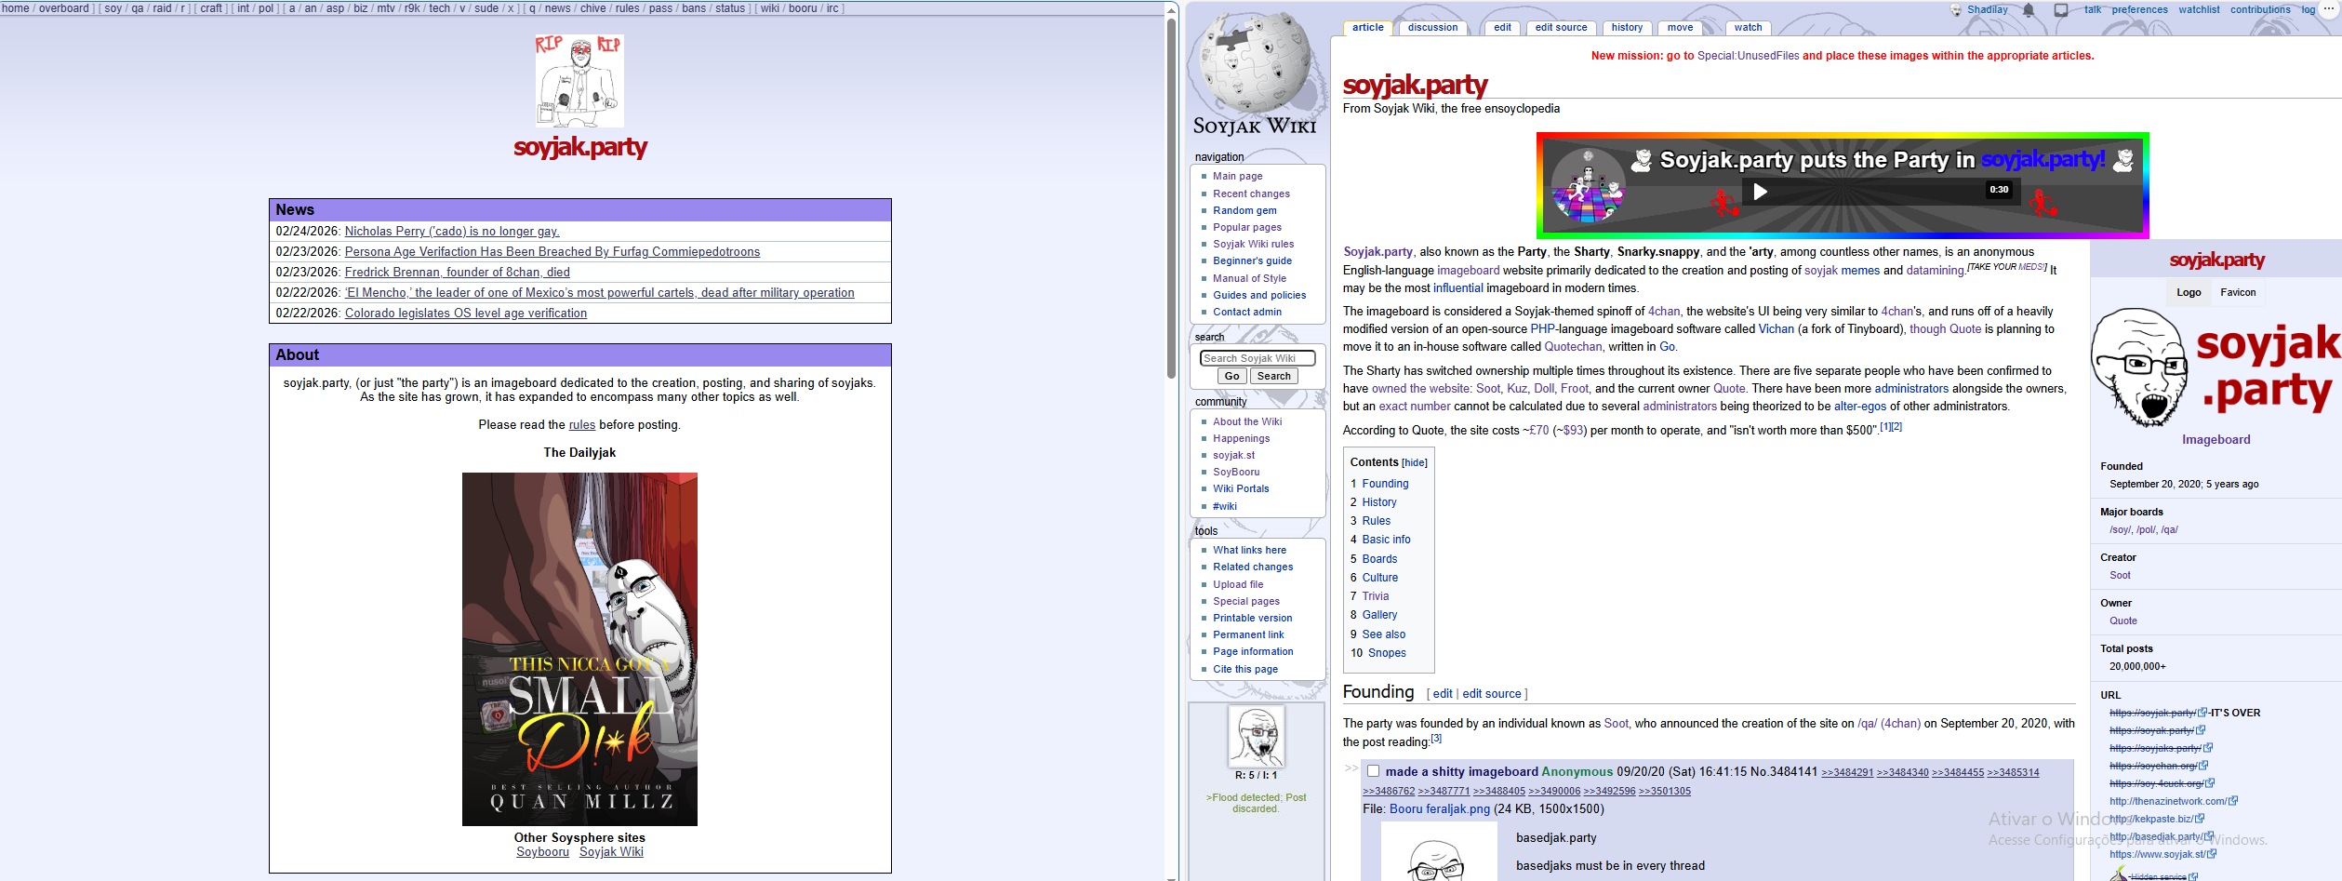The height and width of the screenshot is (881, 2342).
Task: Switch infobox image to Favicon tab
Action: pyautogui.click(x=2238, y=292)
